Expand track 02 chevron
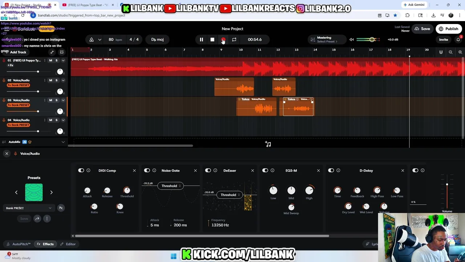 [x=63, y=80]
